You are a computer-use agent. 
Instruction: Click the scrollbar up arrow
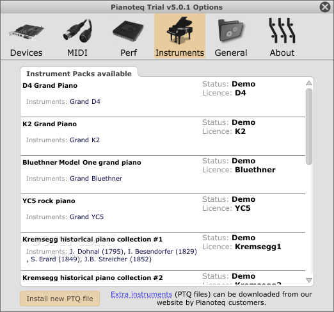pyautogui.click(x=309, y=83)
